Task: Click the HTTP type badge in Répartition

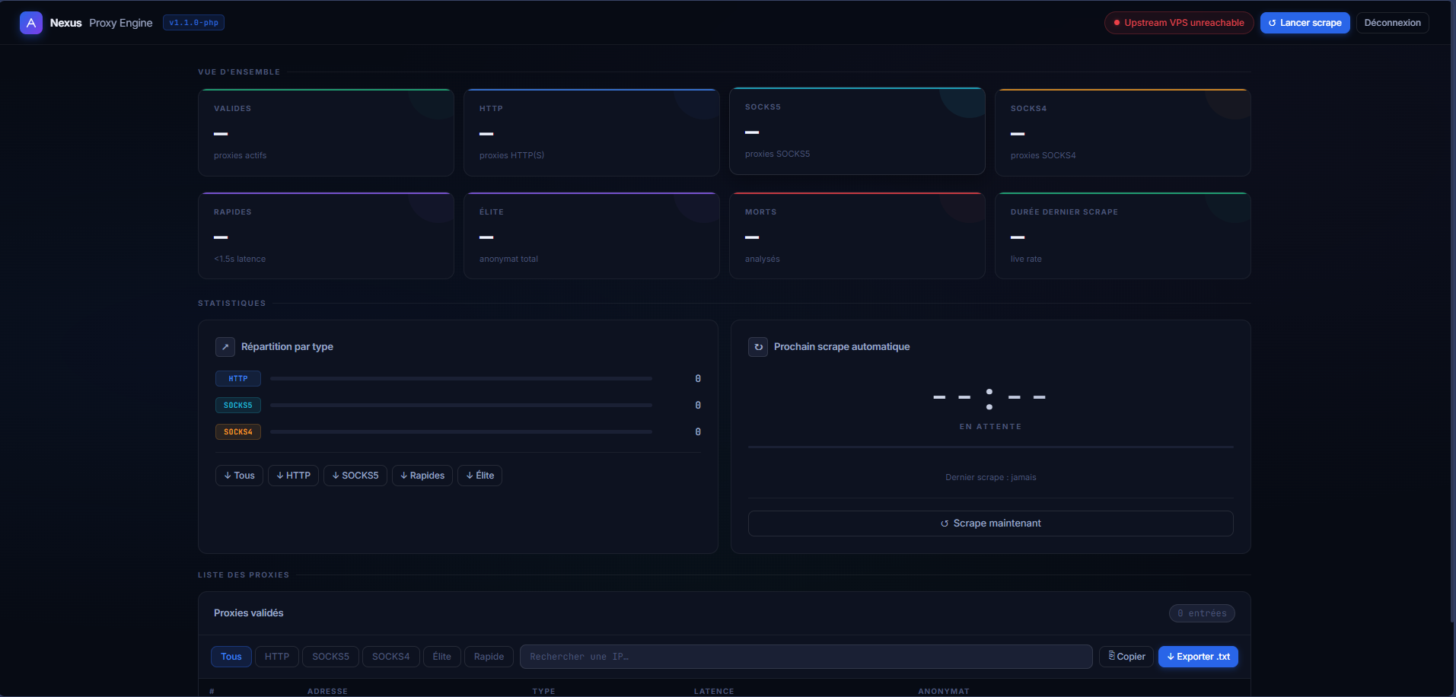Action: pos(238,379)
